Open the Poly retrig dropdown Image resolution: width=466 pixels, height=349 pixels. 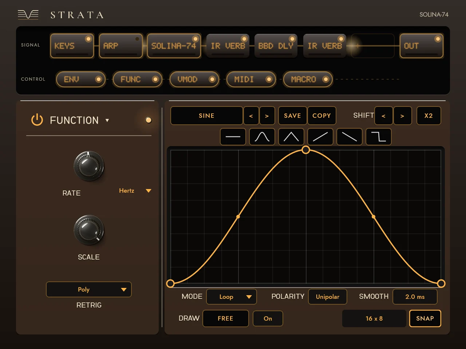(x=89, y=289)
